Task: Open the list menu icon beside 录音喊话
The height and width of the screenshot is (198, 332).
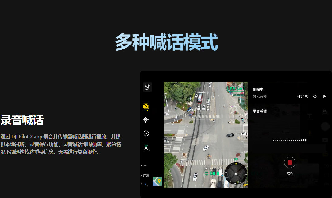Action: [324, 111]
